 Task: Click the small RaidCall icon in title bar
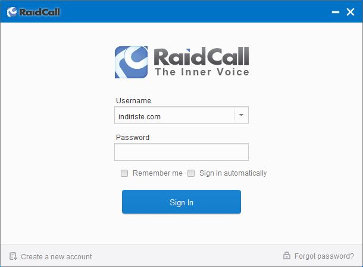coord(12,12)
